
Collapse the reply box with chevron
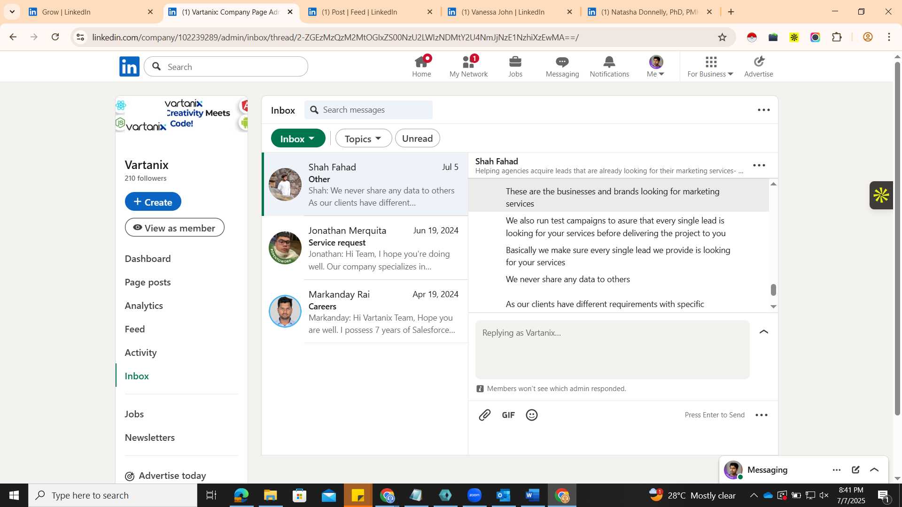coord(764,332)
